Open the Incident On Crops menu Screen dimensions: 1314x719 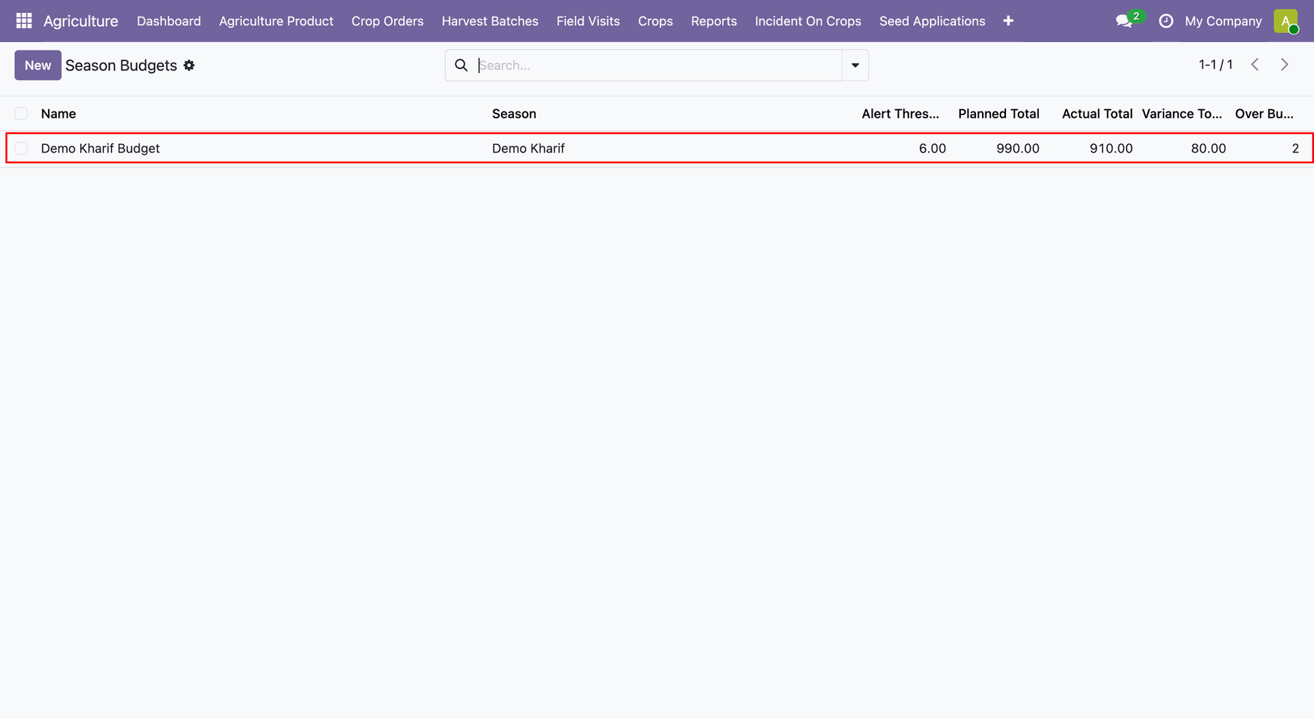(808, 21)
